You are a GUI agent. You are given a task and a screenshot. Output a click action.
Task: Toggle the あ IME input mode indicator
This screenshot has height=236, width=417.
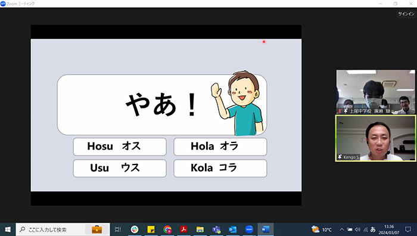[373, 229]
